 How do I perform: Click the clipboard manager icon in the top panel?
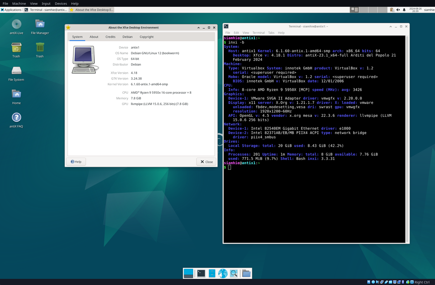click(x=392, y=10)
